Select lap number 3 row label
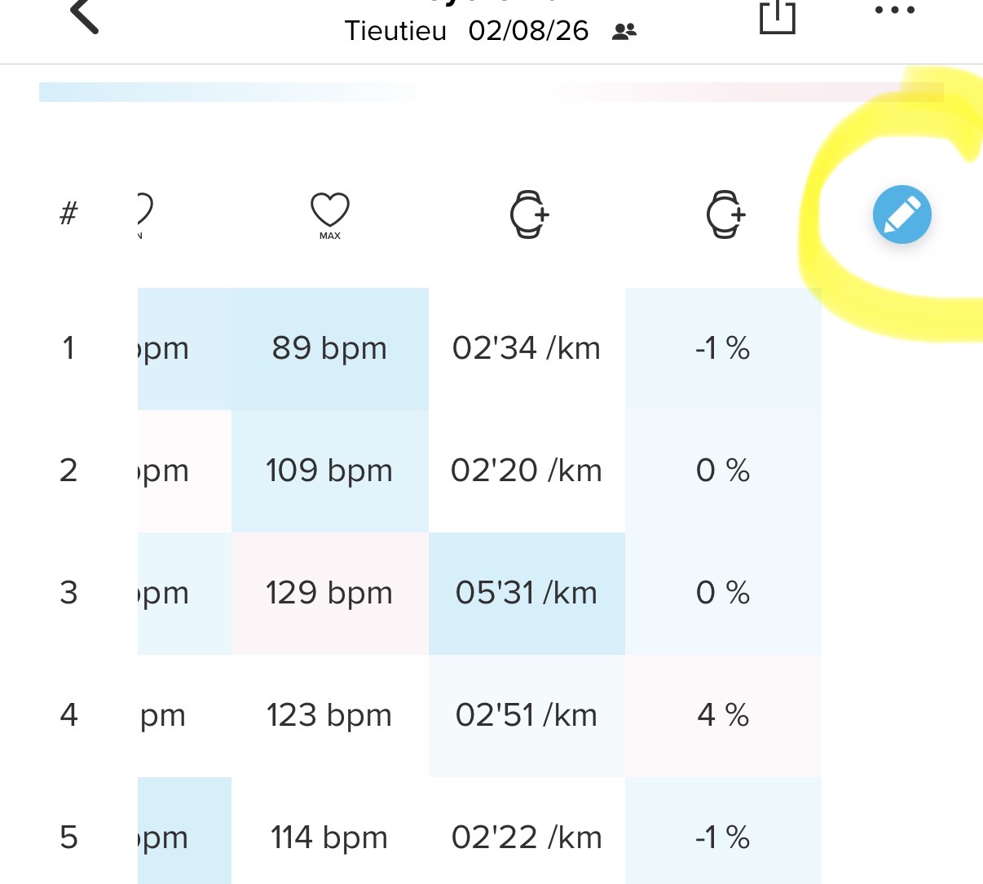 click(68, 593)
